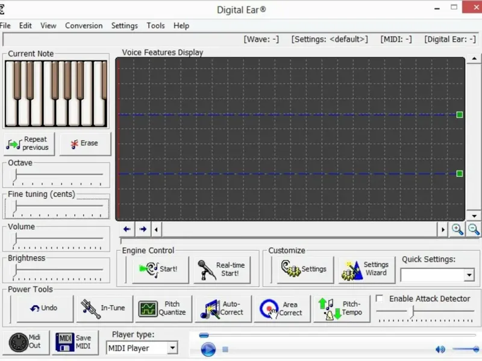The width and height of the screenshot is (482, 361).
Task: Open the Settings gear button
Action: pyautogui.click(x=305, y=269)
